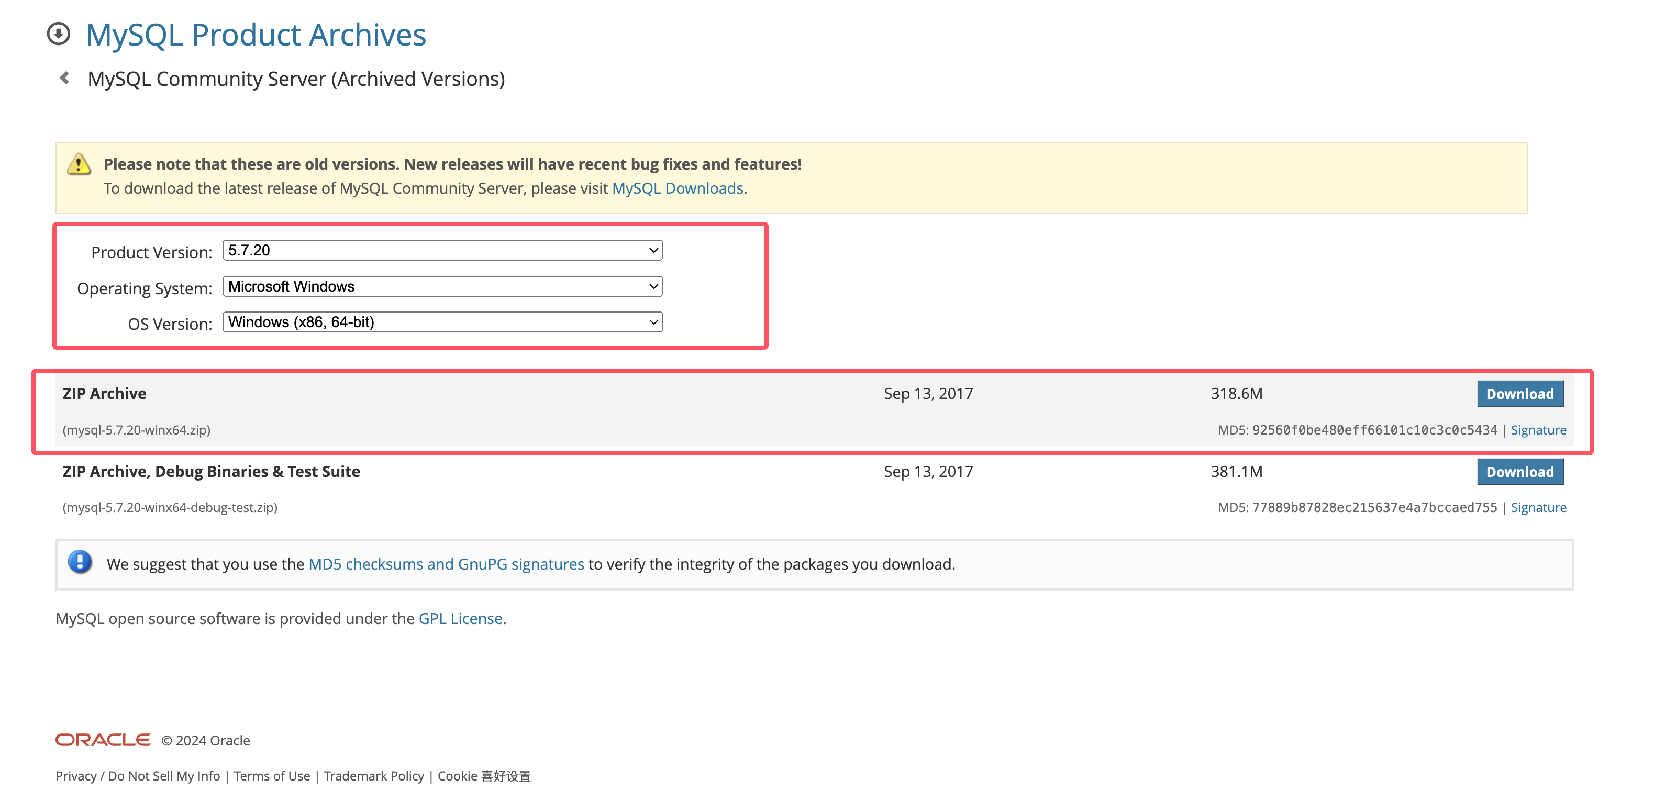Open Privacy / Do Not Sell My Info
Screen dimensions: 1665x802
pos(138,775)
